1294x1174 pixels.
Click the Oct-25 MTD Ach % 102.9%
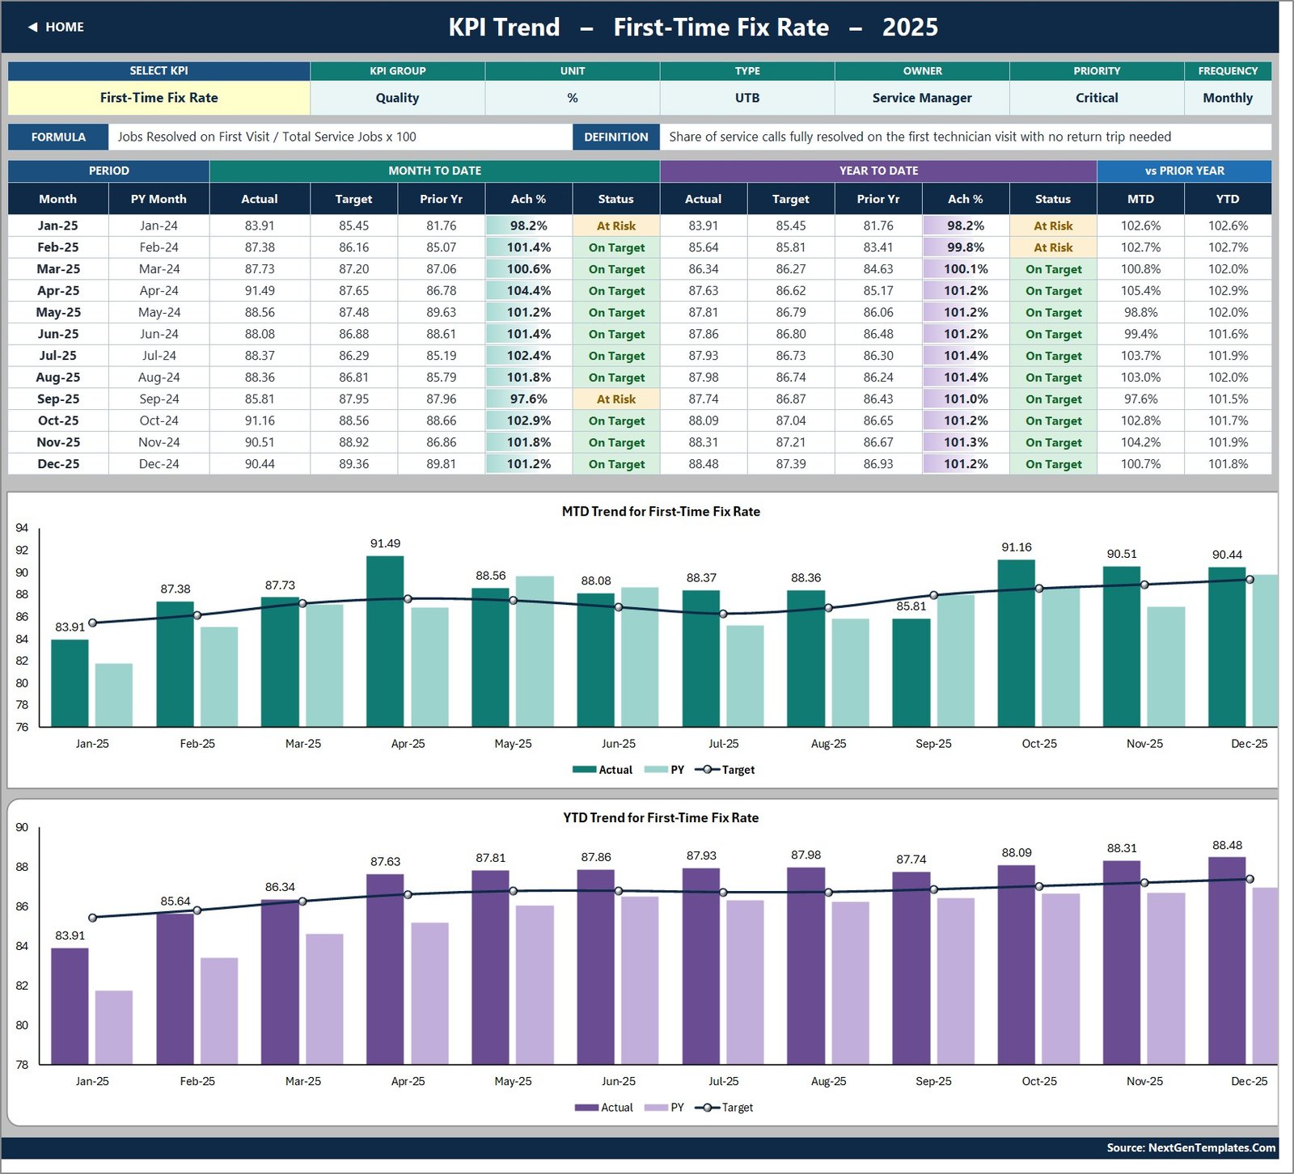529,420
